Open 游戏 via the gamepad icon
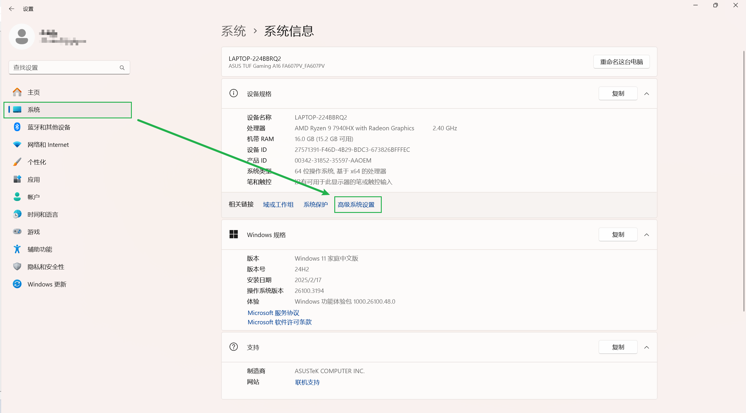Viewport: 746px width, 413px height. 17,232
